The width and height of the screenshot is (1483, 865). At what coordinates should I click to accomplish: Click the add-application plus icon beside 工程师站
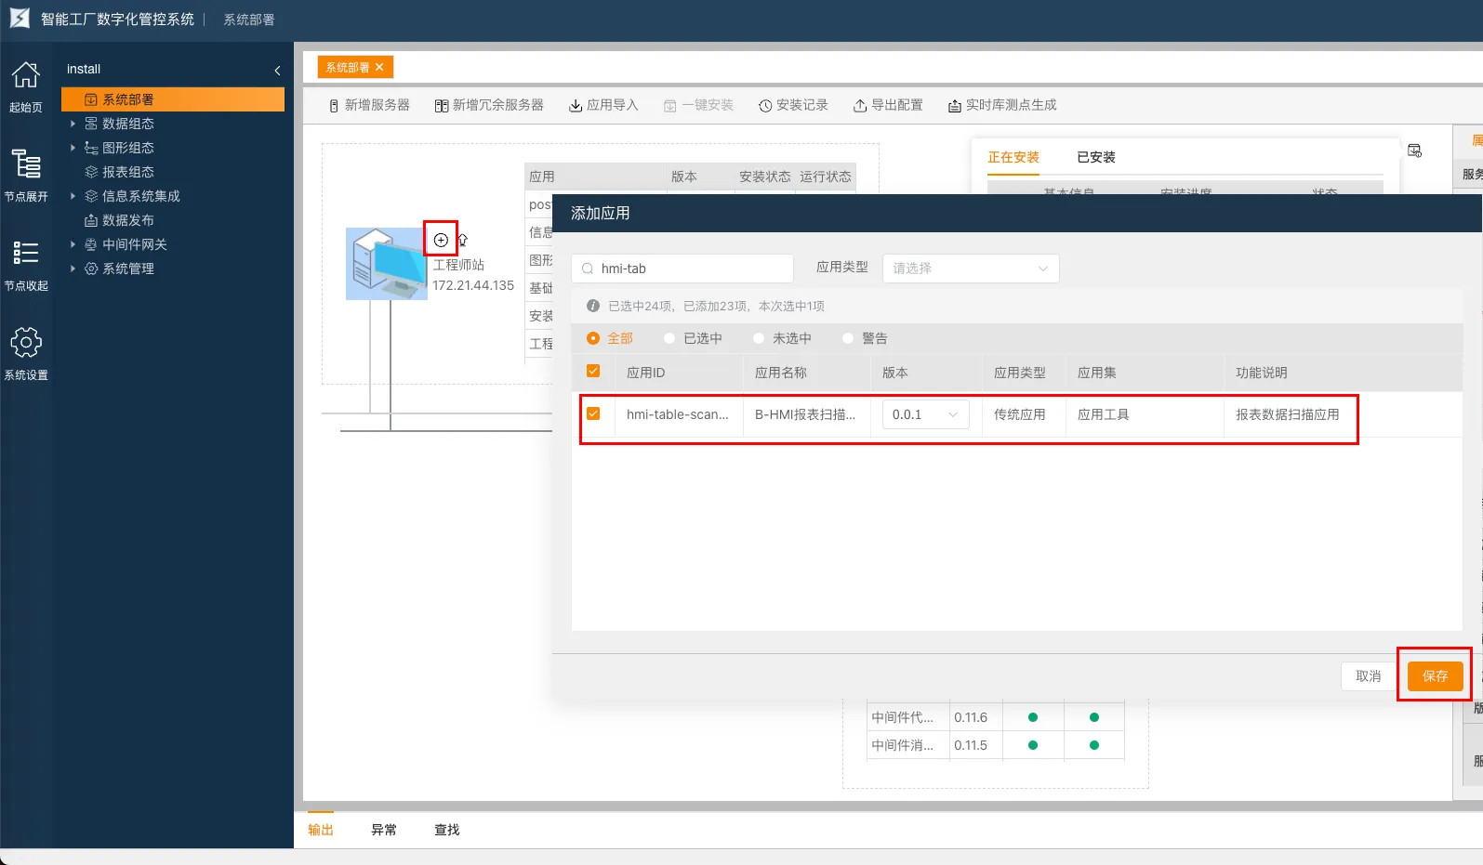441,240
